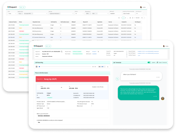Click the 'MICHAEL MENENDEZ' answer text
Viewport: 192px width, 133px height.
(x=44, y=116)
